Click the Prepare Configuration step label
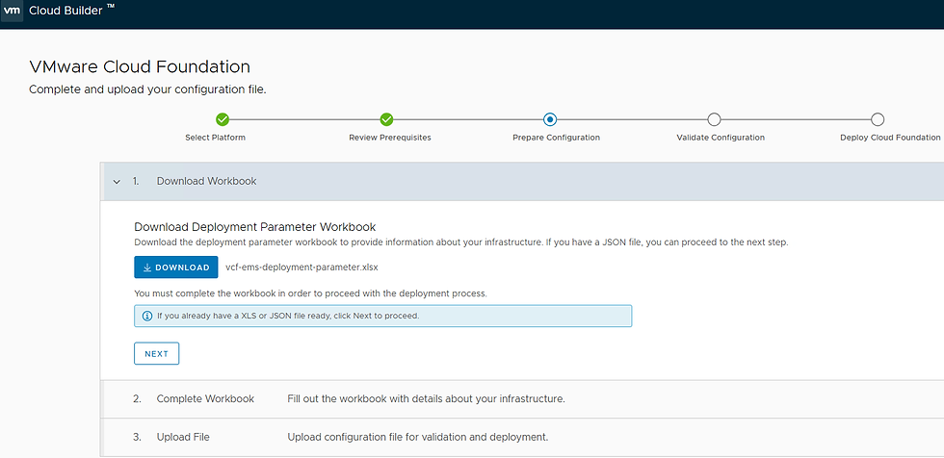Screen dimensions: 944x458 click(x=556, y=138)
